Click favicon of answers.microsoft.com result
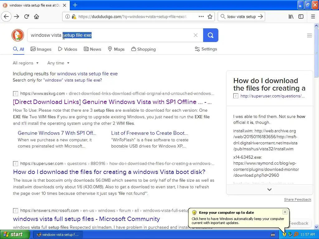This screenshot has height=239, width=319. [x=16, y=211]
